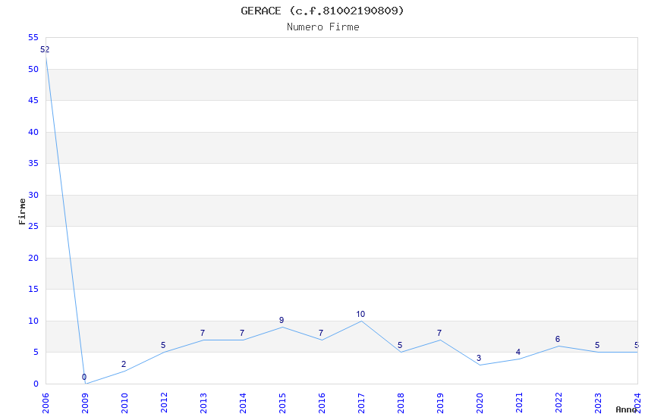The height and width of the screenshot is (417, 645).
Task: Click the Anno x-axis title
Action: coord(628,409)
